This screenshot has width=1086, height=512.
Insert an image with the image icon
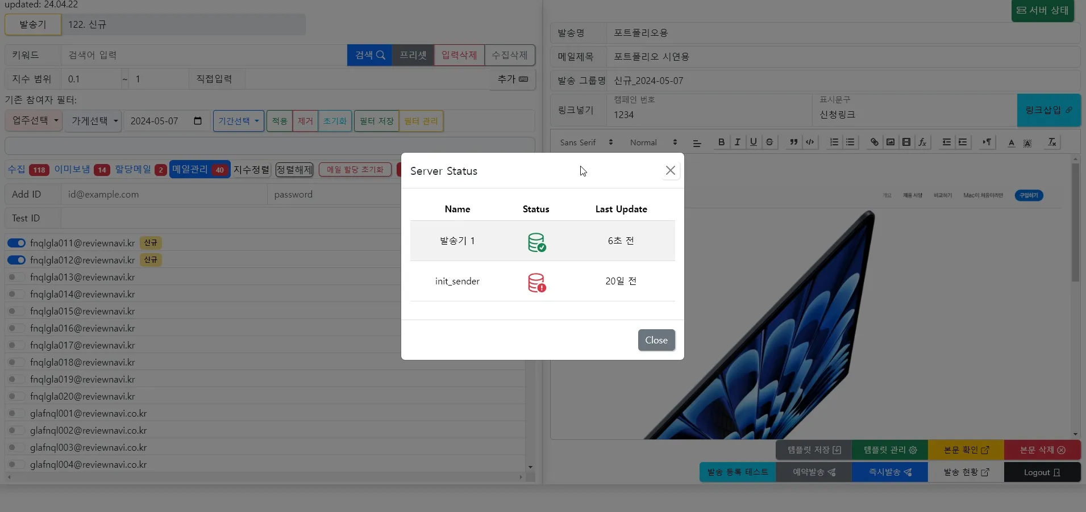pyautogui.click(x=891, y=142)
